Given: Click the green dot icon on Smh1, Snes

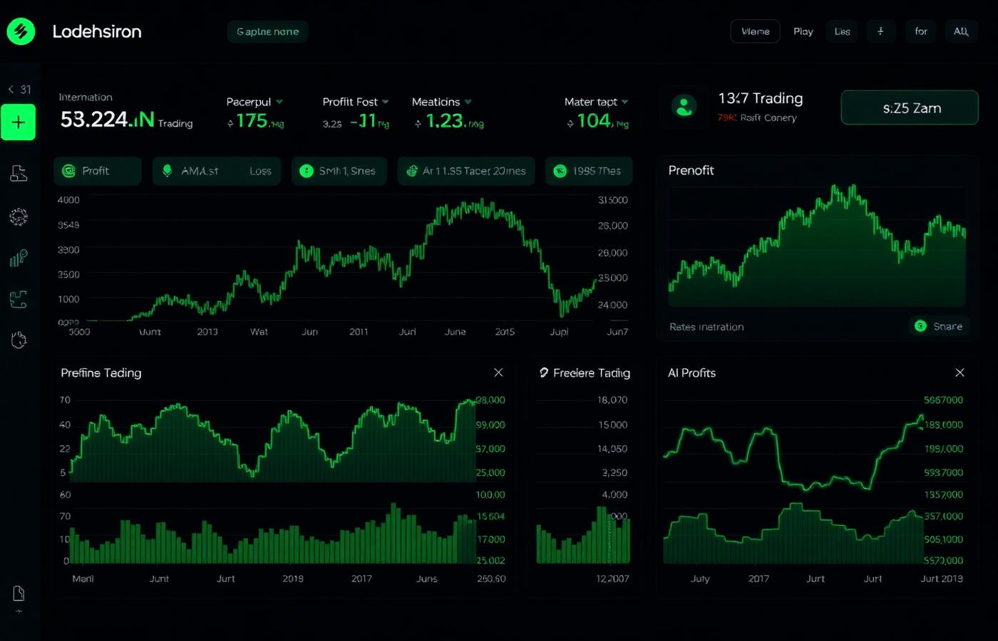Looking at the screenshot, I should pos(307,171).
